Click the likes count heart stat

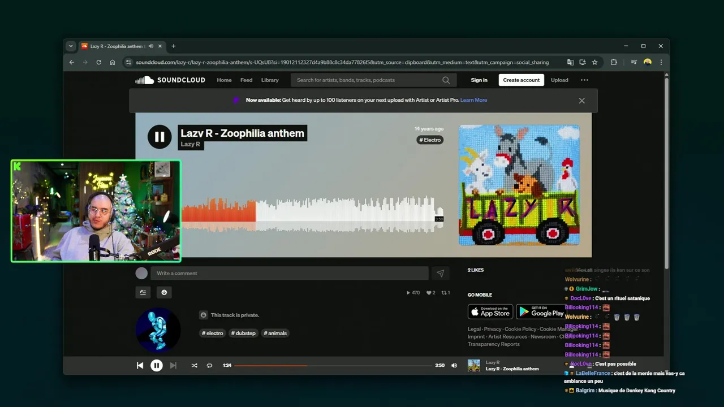(x=431, y=293)
